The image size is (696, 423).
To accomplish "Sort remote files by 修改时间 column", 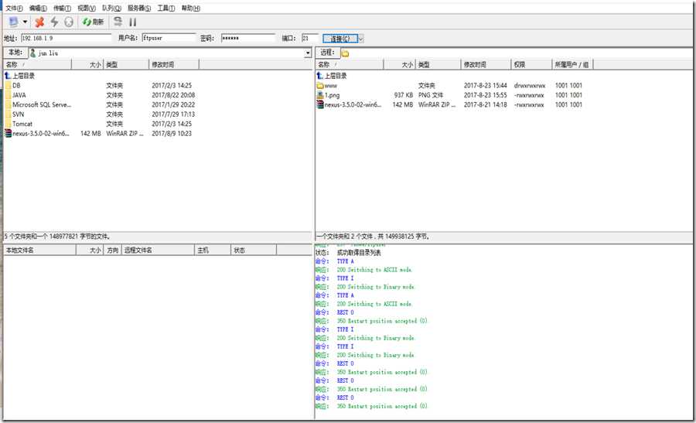I will click(x=486, y=65).
